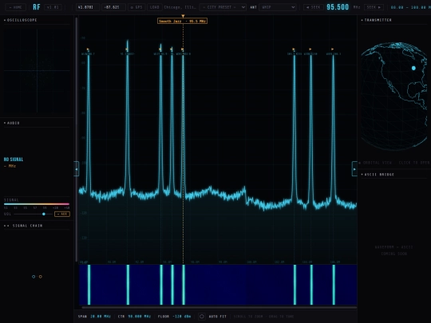This screenshot has height=323, width=431.
Task: Open the antenna WHIP dropdown
Action: (277, 7)
